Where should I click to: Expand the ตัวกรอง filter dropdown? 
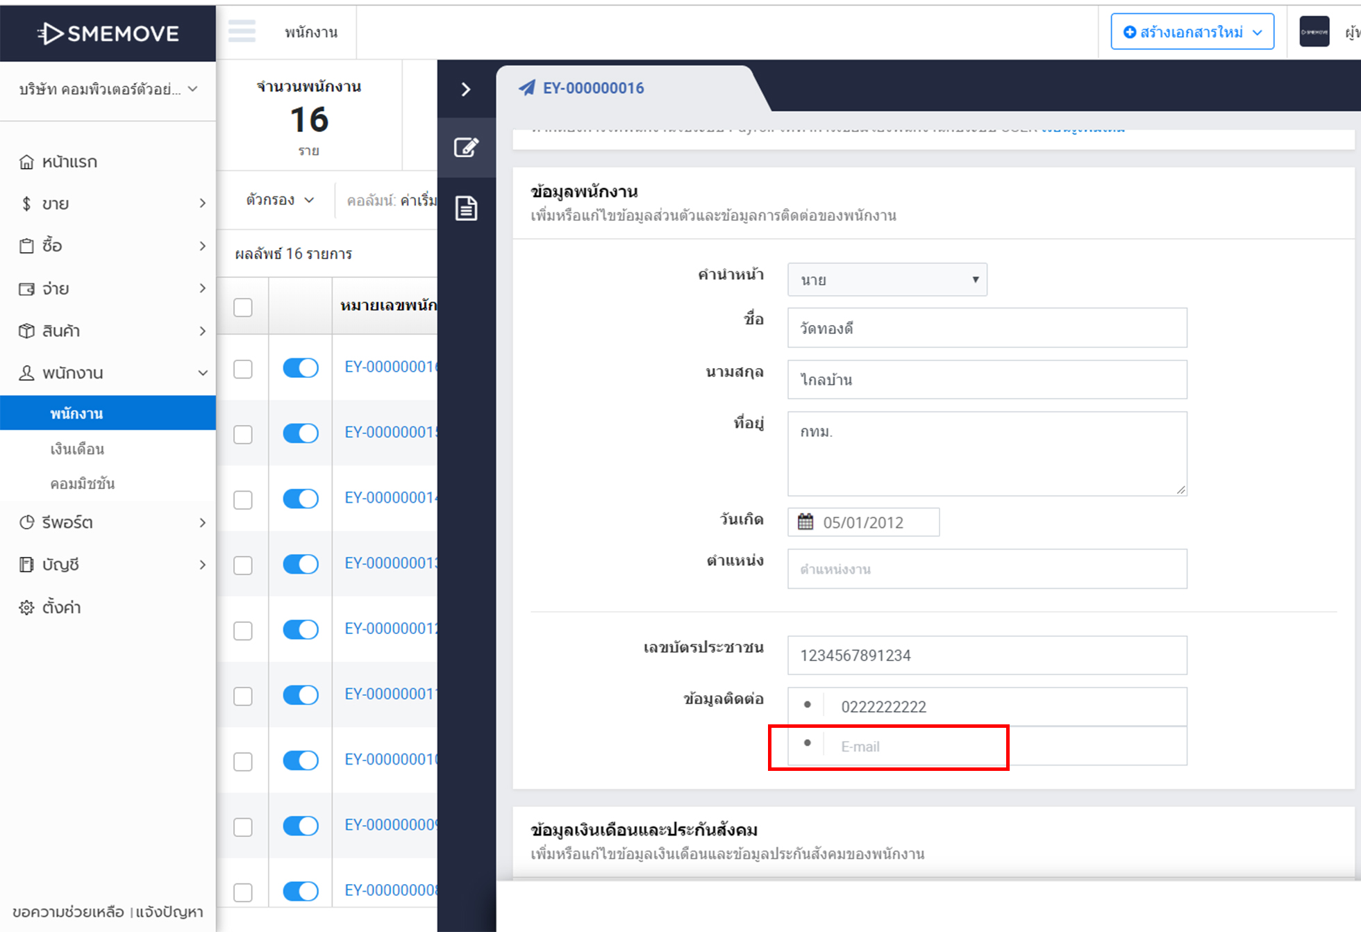tap(280, 200)
